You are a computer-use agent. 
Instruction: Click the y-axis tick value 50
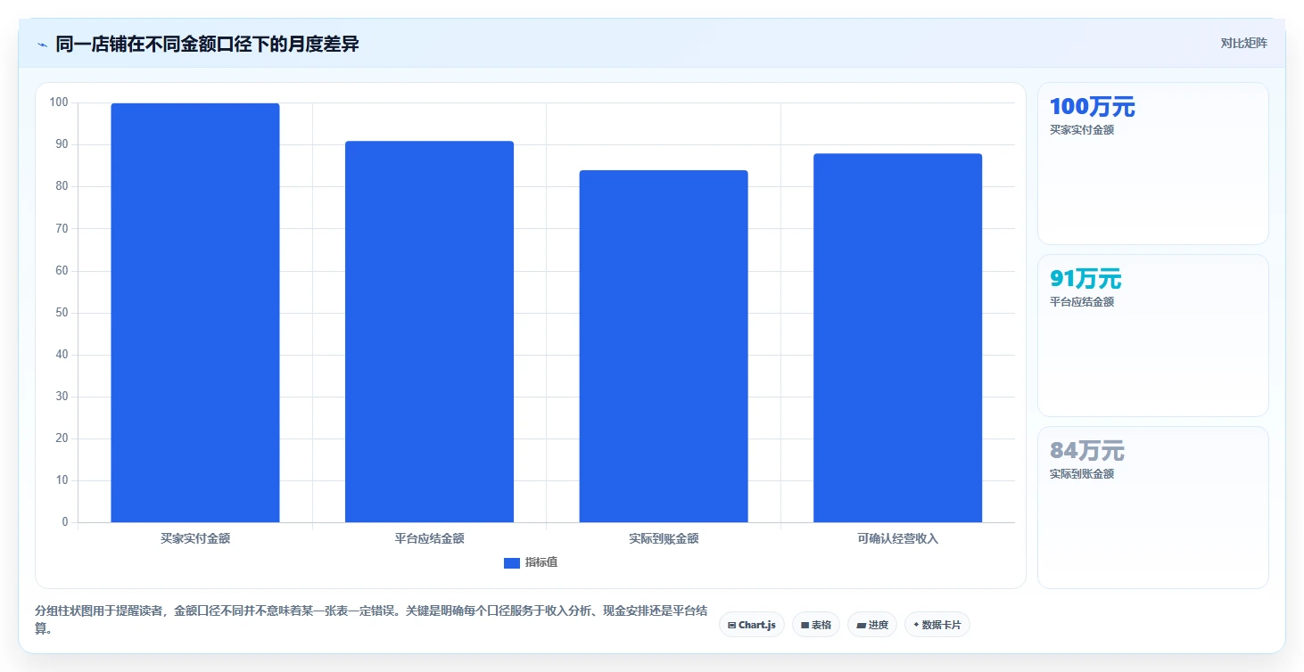(62, 313)
